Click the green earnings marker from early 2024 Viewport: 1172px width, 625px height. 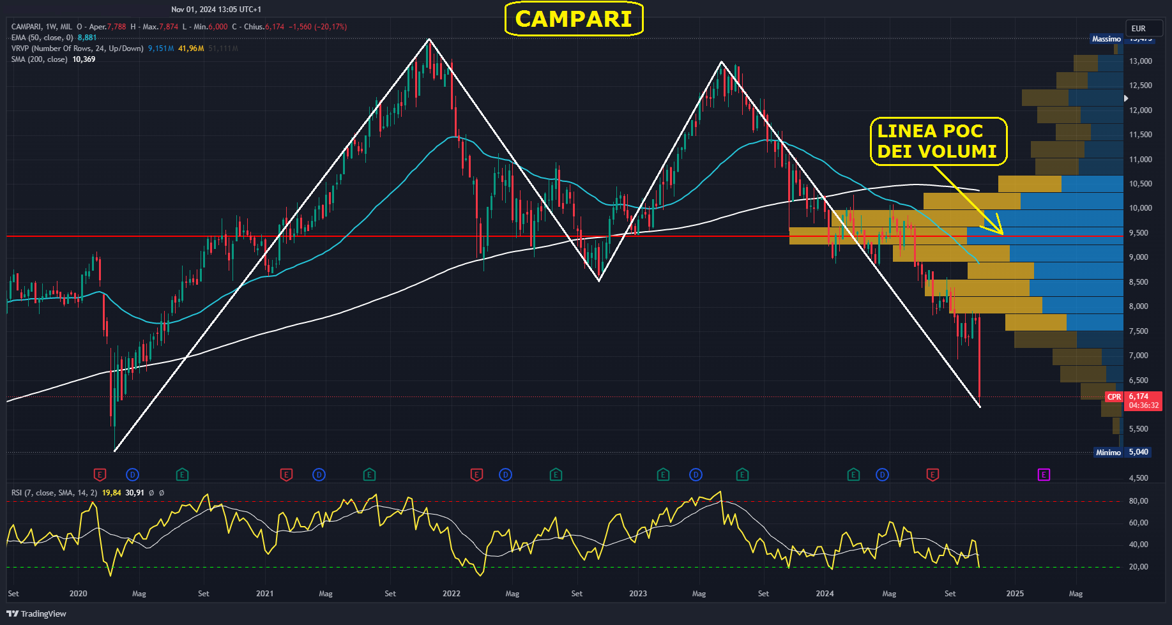pos(853,474)
